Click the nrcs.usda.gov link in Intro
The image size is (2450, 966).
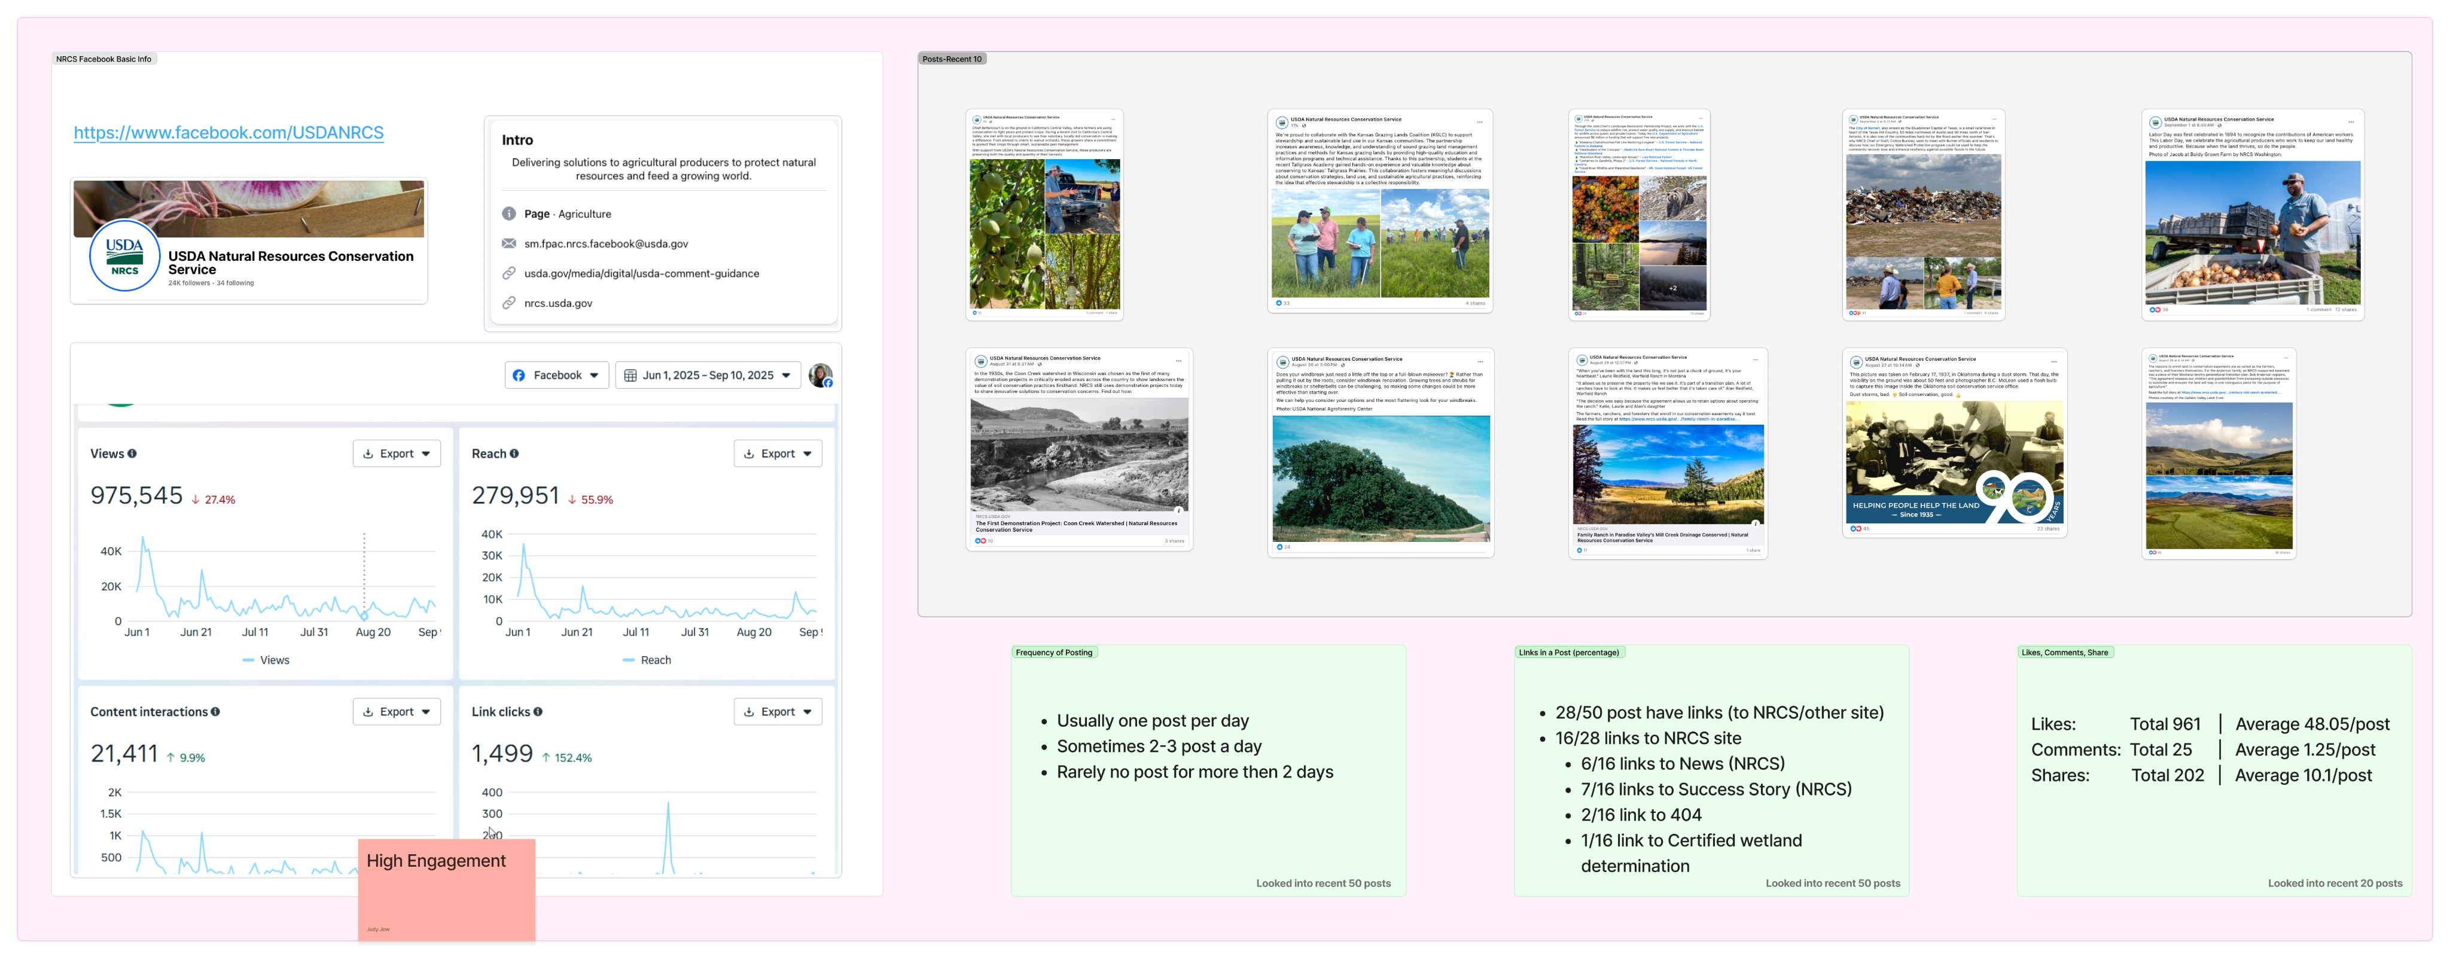[558, 303]
